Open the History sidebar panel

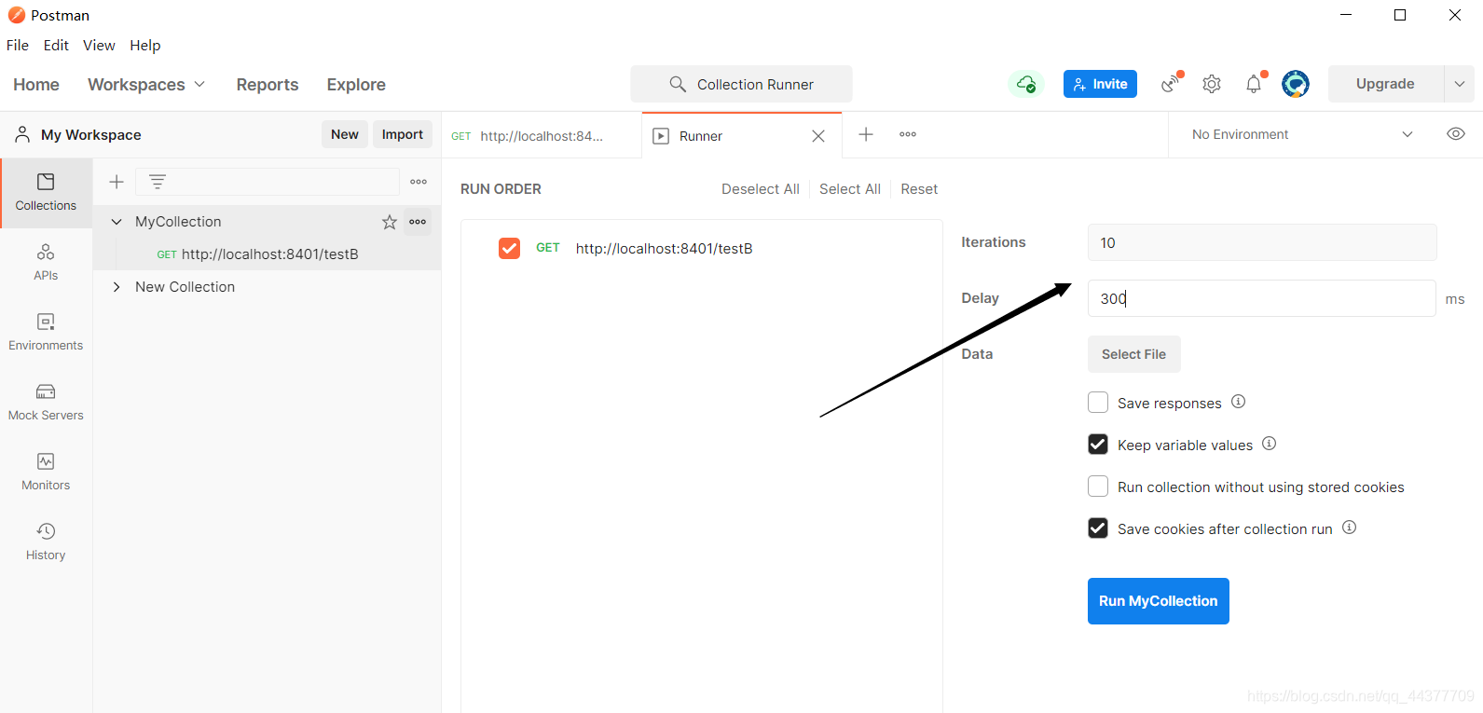46,542
